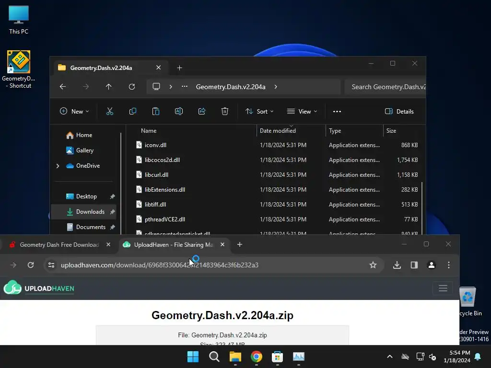
Task: Open Chrome downloads icon
Action: click(x=397, y=265)
